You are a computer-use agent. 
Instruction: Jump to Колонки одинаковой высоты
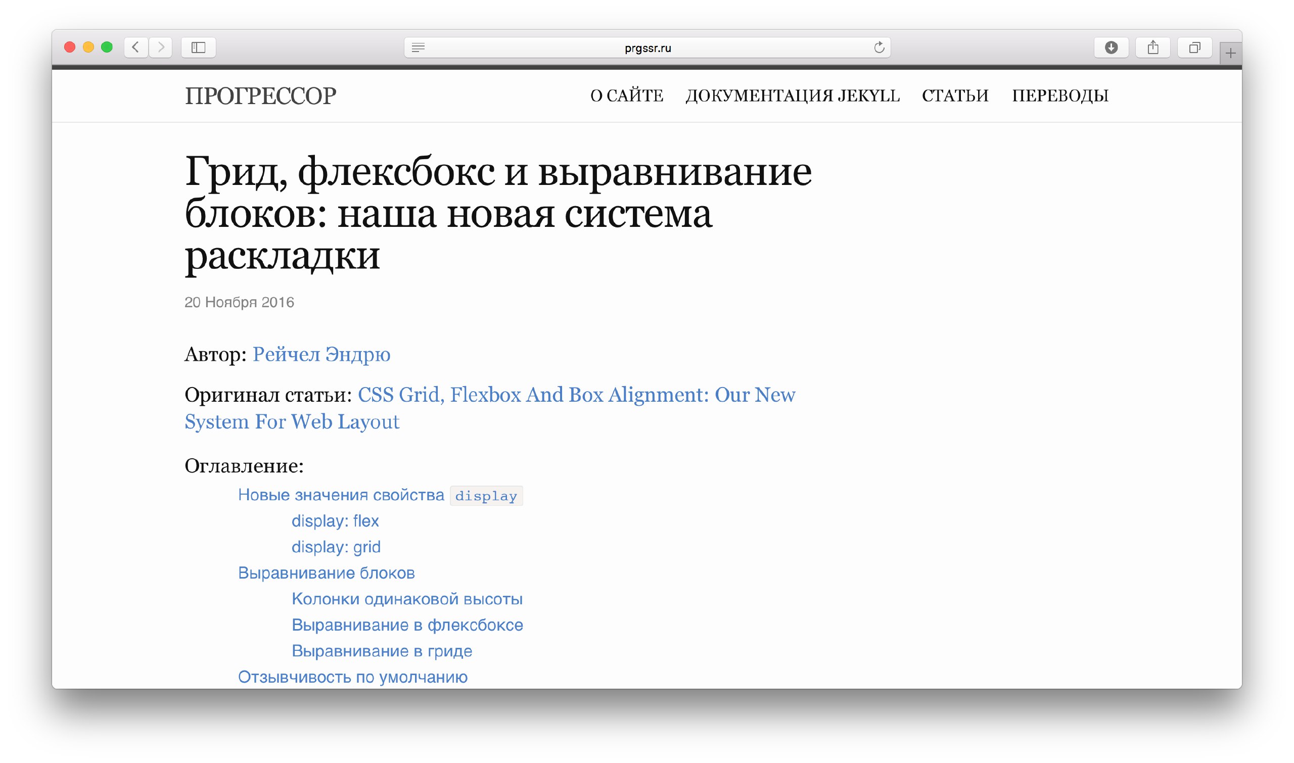407,599
